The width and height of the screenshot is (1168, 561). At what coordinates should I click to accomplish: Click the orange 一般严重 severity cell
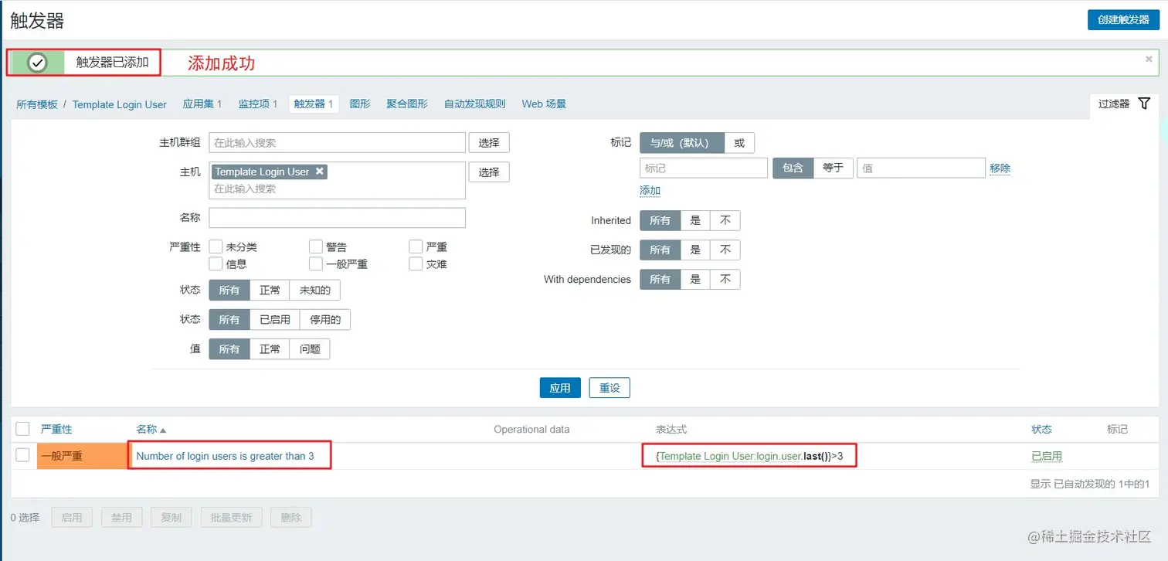(x=82, y=456)
